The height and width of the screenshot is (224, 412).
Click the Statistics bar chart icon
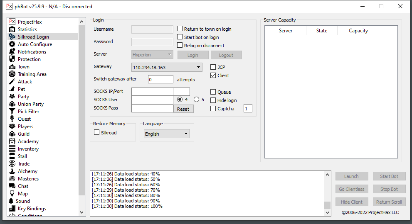[x=12, y=29]
